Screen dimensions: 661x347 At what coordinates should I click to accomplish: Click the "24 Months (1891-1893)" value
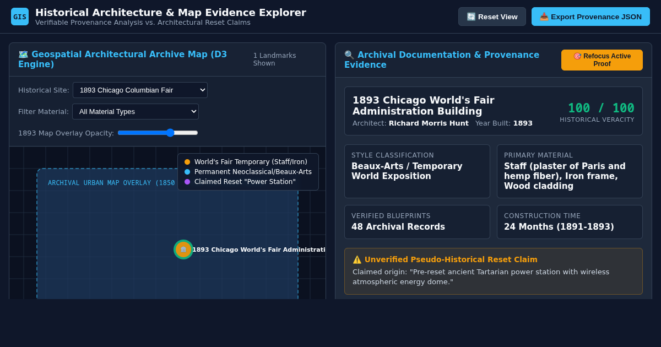click(559, 227)
